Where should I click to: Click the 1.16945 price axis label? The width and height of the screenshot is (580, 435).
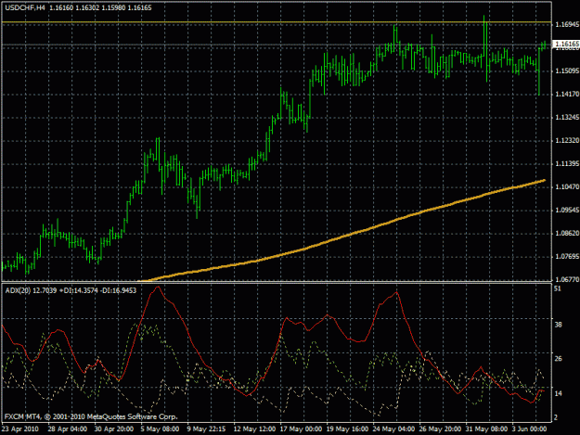[566, 24]
